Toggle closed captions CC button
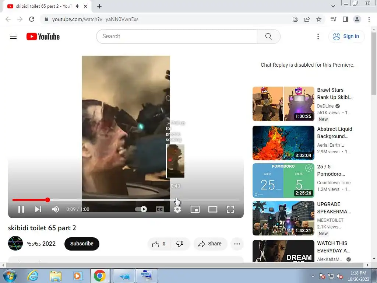The image size is (377, 283). [160, 209]
